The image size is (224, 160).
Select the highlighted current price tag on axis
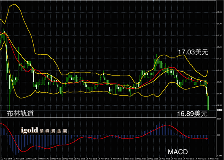pyautogui.click(x=219, y=110)
